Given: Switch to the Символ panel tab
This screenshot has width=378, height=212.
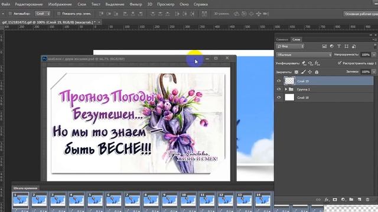Looking at the screenshot, I should 282,39.
